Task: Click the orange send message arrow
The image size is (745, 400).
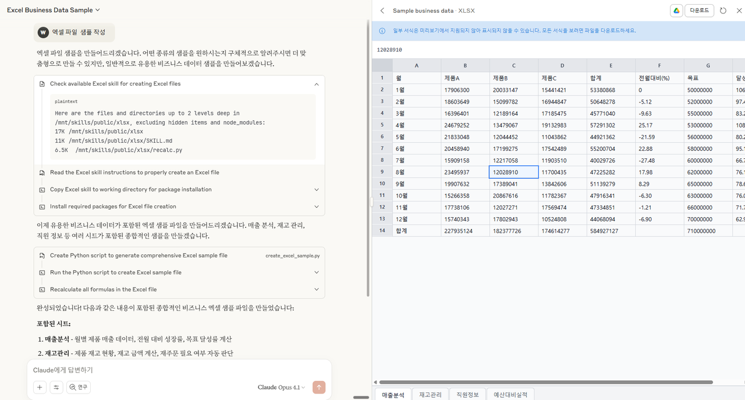Action: tap(318, 387)
